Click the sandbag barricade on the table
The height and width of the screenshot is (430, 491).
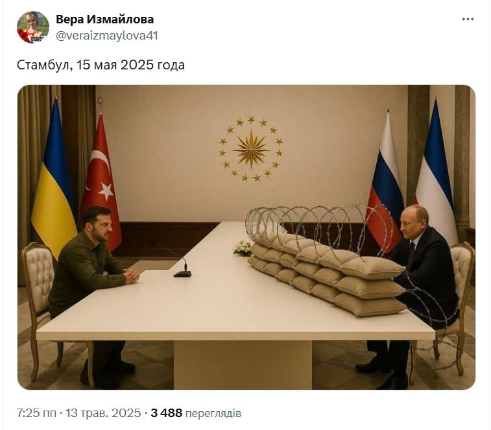point(328,273)
